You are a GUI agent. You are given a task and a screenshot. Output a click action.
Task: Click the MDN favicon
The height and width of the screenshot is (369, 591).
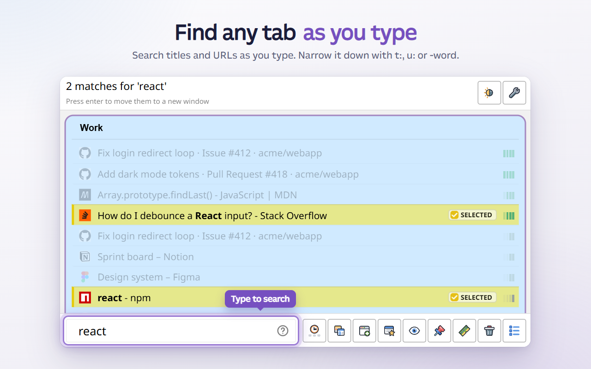(x=85, y=195)
